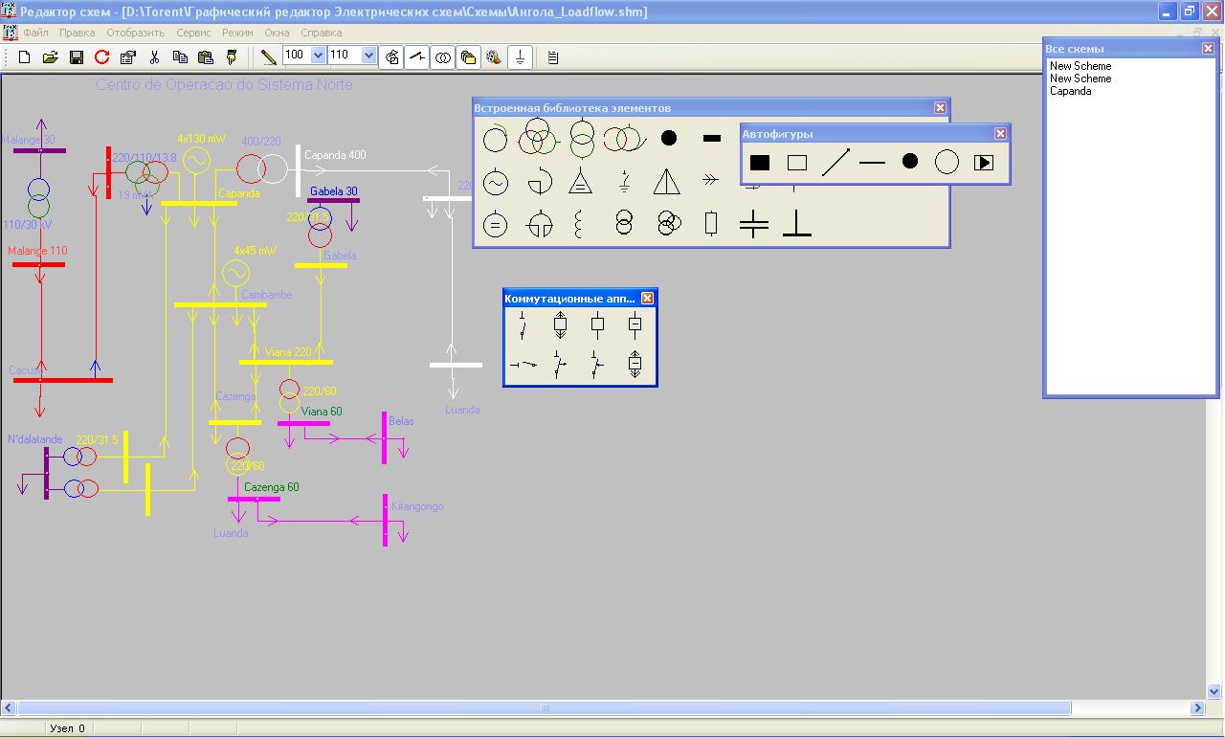Click the horizontal scrollbar right arrow
The width and height of the screenshot is (1225, 737).
[1197, 708]
